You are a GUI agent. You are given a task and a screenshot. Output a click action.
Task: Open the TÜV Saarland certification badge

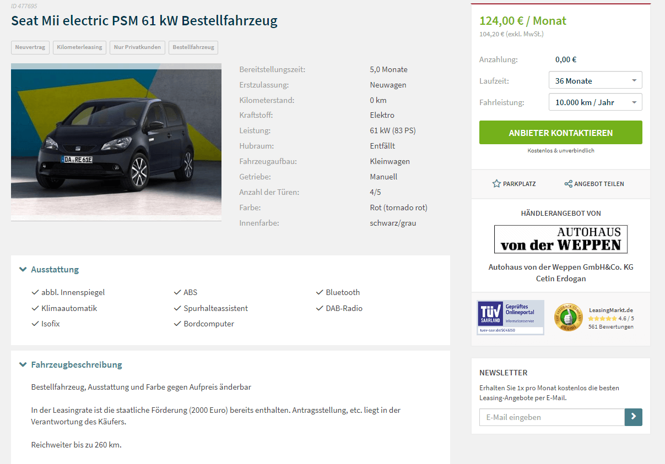click(510, 318)
